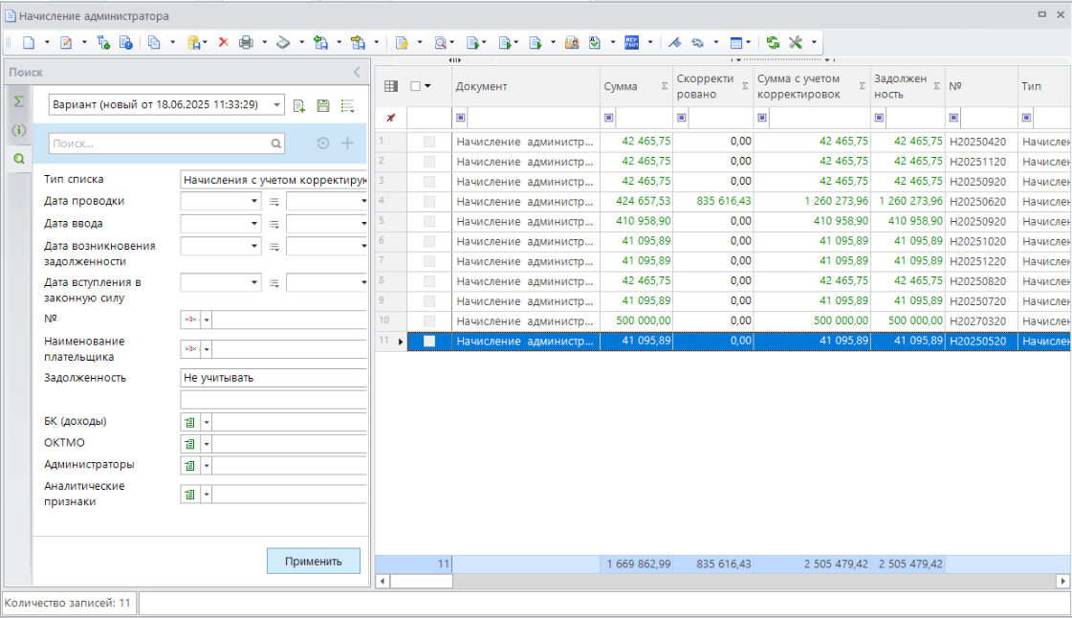Open the sigma totals side tab
Image resolution: width=1072 pixels, height=618 pixels.
pos(18,101)
